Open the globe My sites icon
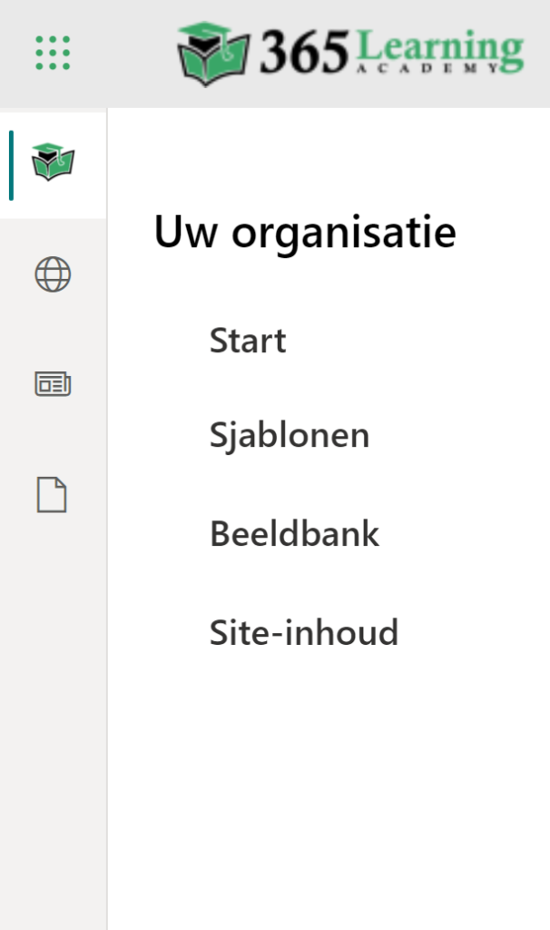550x930 pixels. point(53,274)
